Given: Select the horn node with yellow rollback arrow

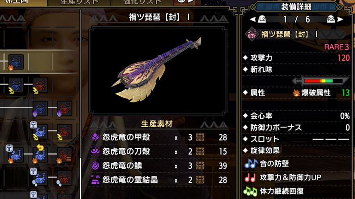Looking at the screenshot, I should (40, 155).
